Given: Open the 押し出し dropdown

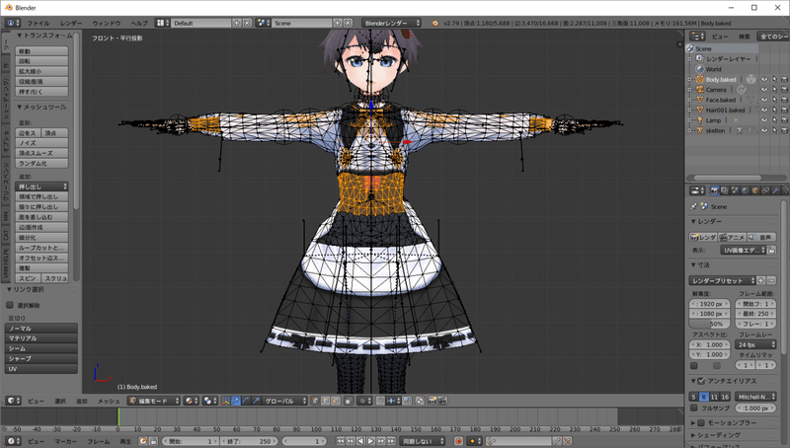Looking at the screenshot, I should 42,187.
